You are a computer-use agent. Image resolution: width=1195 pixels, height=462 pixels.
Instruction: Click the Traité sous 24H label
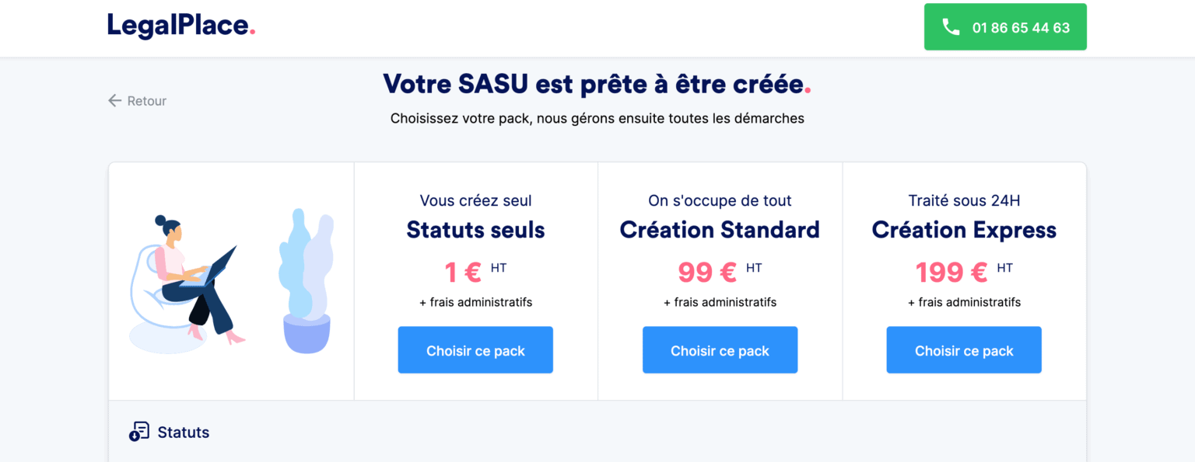[964, 200]
